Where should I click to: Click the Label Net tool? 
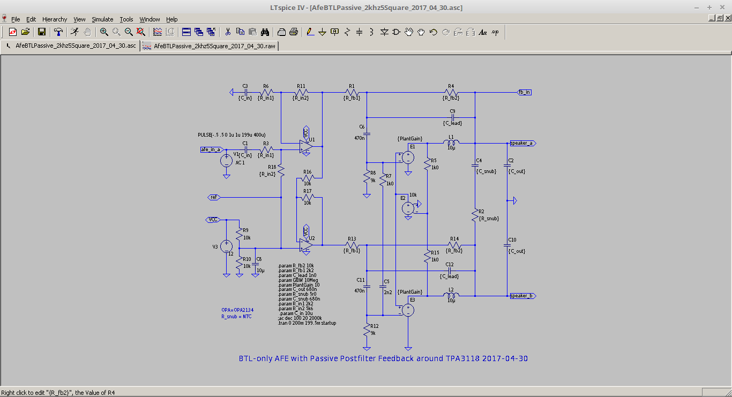(x=334, y=32)
